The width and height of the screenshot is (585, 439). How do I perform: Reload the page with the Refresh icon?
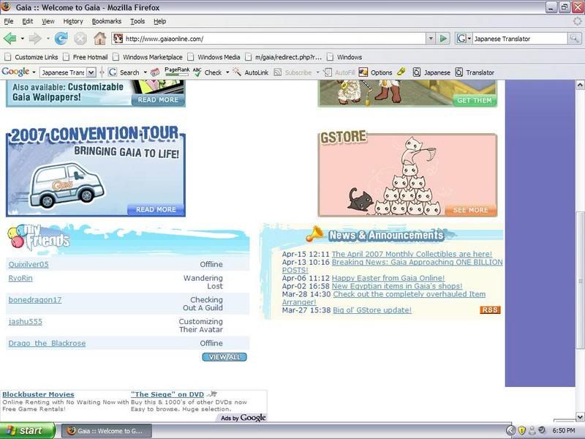coord(61,39)
